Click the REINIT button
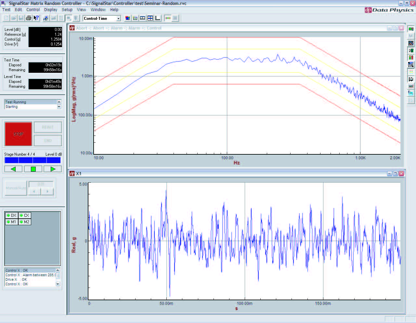Viewport: 416px width, 323px height. (x=48, y=127)
